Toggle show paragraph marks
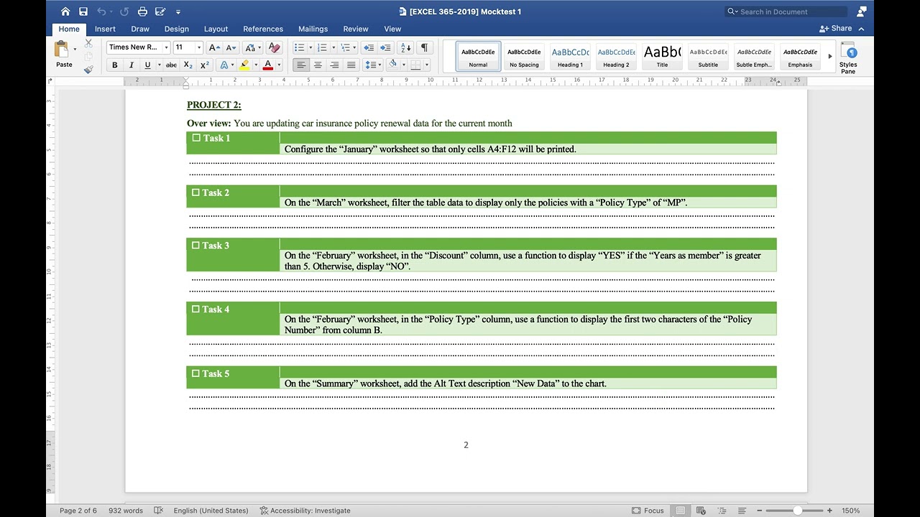Screen dimensions: 920x517 424,47
